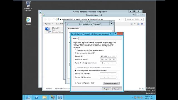This screenshot has height=100, width=178.
Task: Click the change view icon in Conexiones de red toolbar
Action: [x=132, y=24]
